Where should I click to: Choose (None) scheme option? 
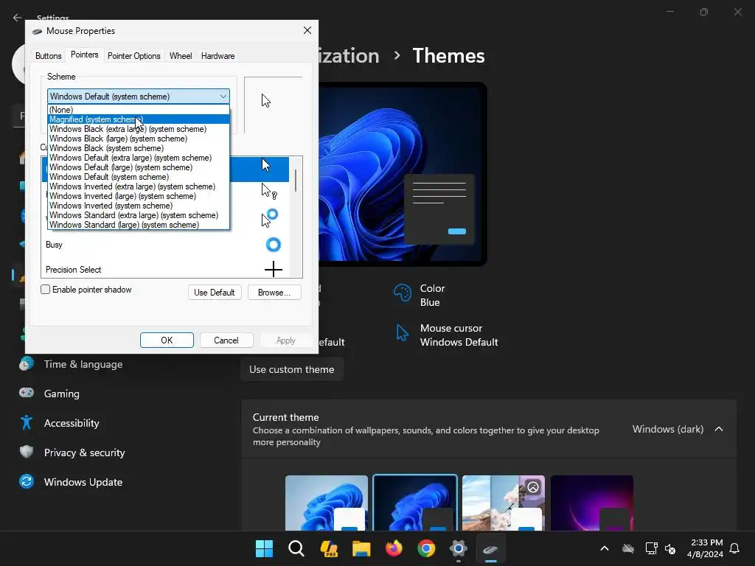point(138,110)
